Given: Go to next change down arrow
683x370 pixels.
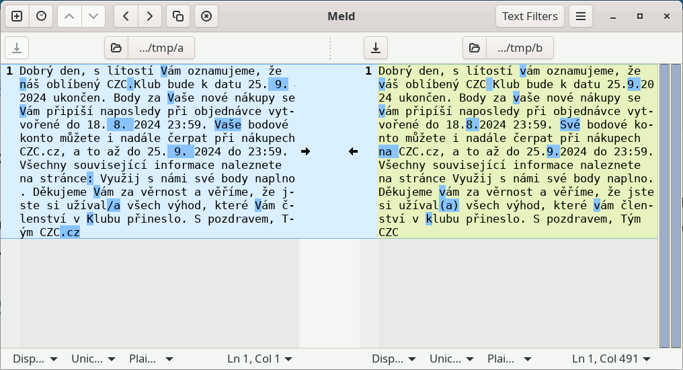Looking at the screenshot, I should [x=93, y=16].
